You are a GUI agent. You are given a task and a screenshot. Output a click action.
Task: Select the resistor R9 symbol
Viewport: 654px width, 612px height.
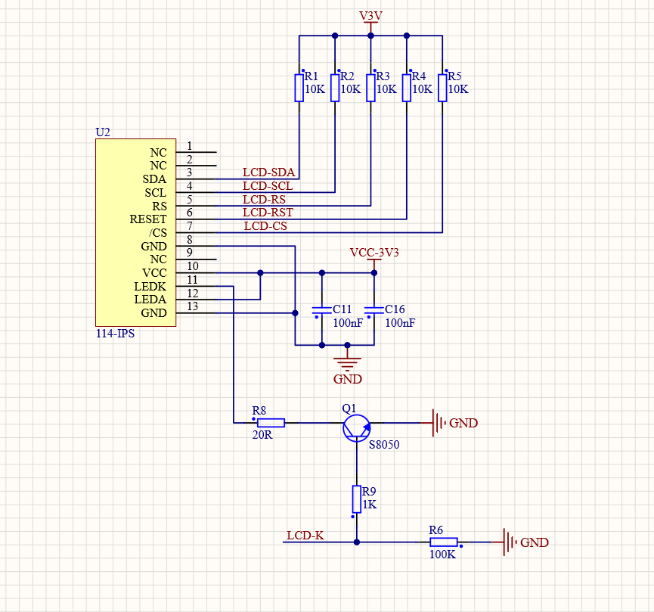coord(355,497)
